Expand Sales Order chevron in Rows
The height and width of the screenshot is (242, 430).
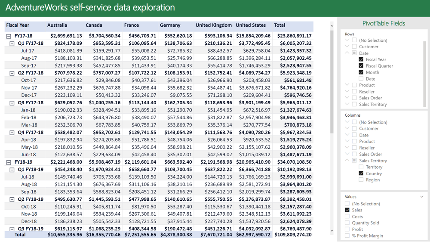click(x=347, y=97)
